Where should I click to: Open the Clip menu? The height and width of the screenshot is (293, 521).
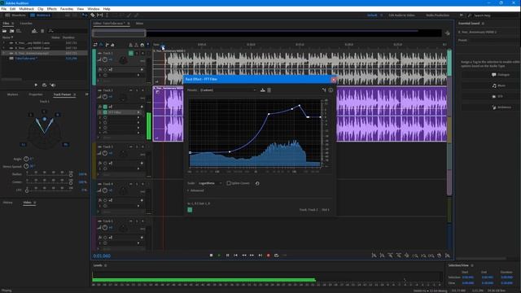[41, 9]
